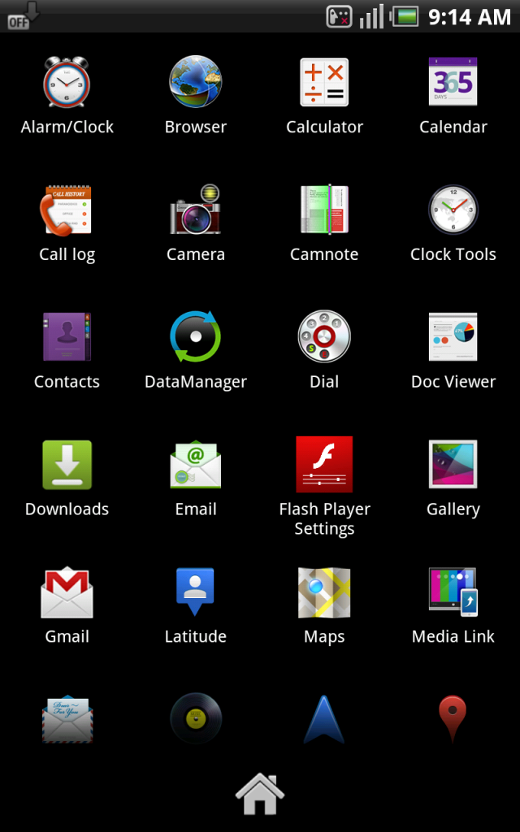The image size is (520, 832).
Task: Tap the Call log icon
Action: pos(67,210)
